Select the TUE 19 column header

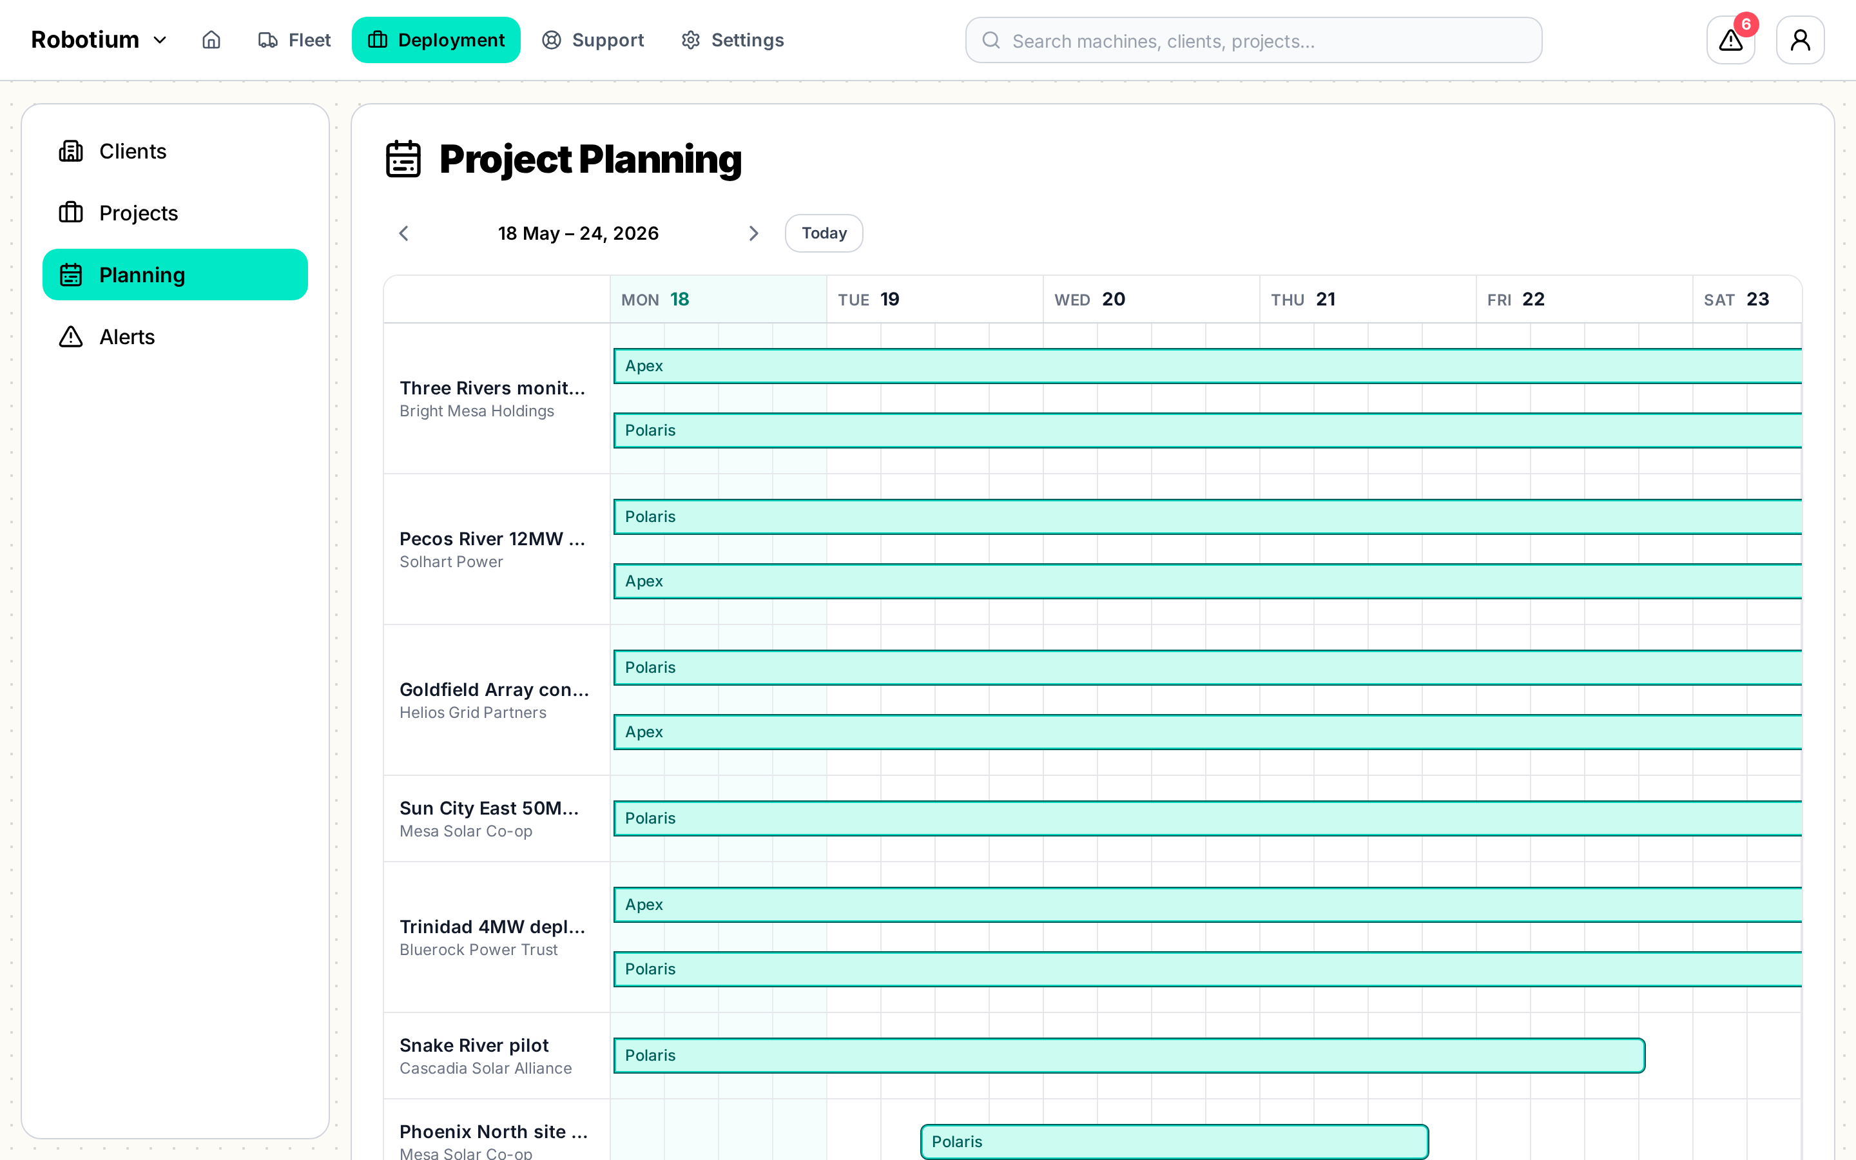935,299
